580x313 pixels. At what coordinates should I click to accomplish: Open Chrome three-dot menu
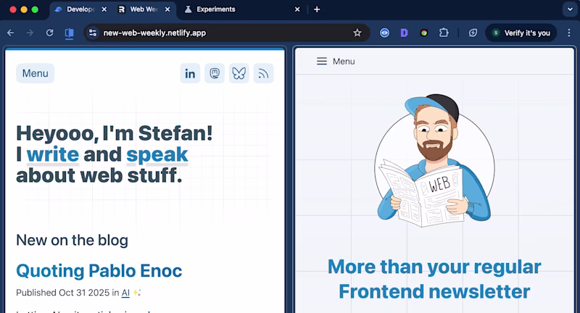[x=569, y=33]
